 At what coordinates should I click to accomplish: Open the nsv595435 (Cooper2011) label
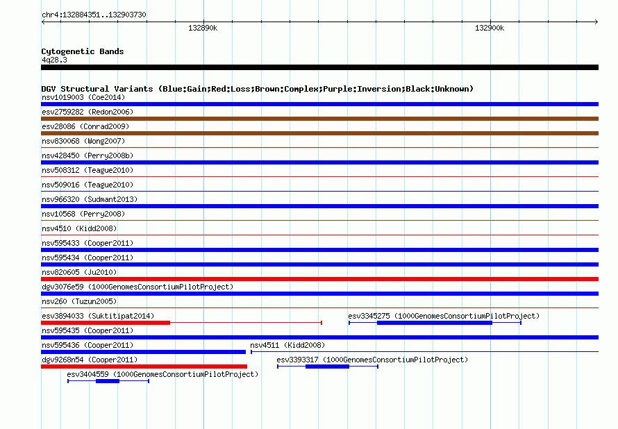87,330
